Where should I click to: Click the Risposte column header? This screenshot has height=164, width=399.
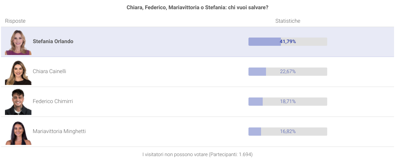[15, 21]
